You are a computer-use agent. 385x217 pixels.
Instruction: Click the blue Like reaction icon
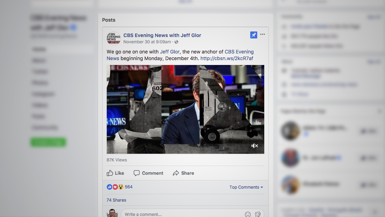coord(110,187)
